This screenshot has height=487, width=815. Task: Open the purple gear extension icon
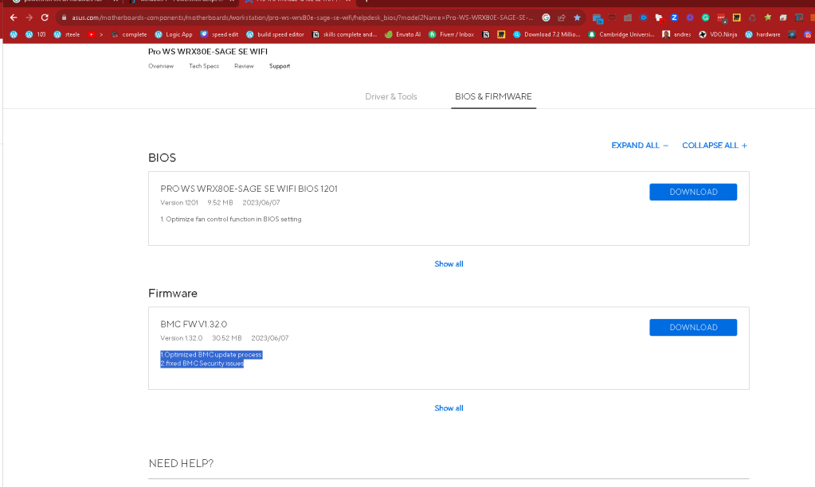[x=690, y=18]
